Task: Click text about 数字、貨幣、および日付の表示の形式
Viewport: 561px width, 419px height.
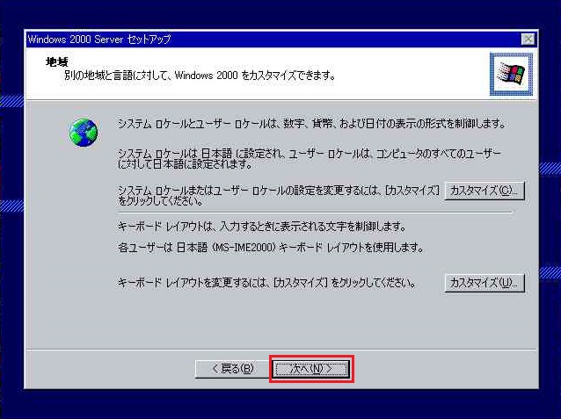Action: click(x=311, y=124)
